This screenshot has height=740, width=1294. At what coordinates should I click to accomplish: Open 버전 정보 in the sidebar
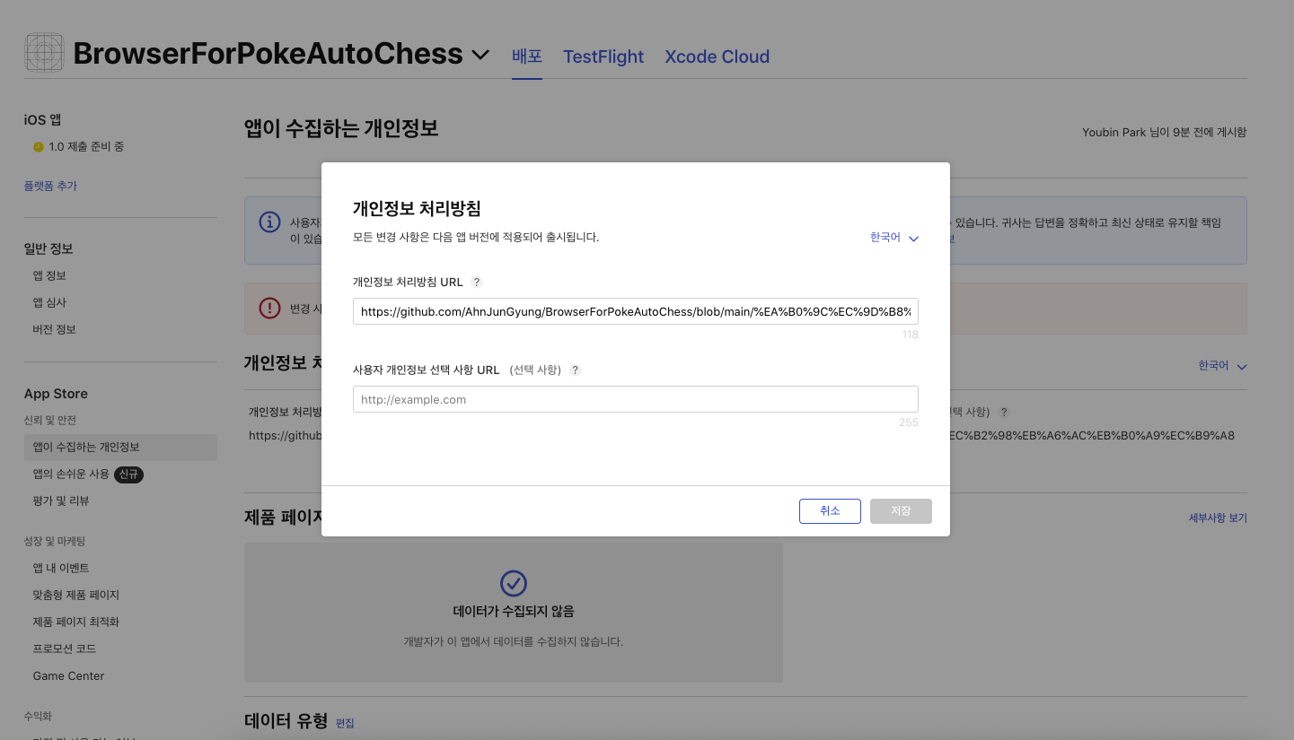pyautogui.click(x=54, y=329)
